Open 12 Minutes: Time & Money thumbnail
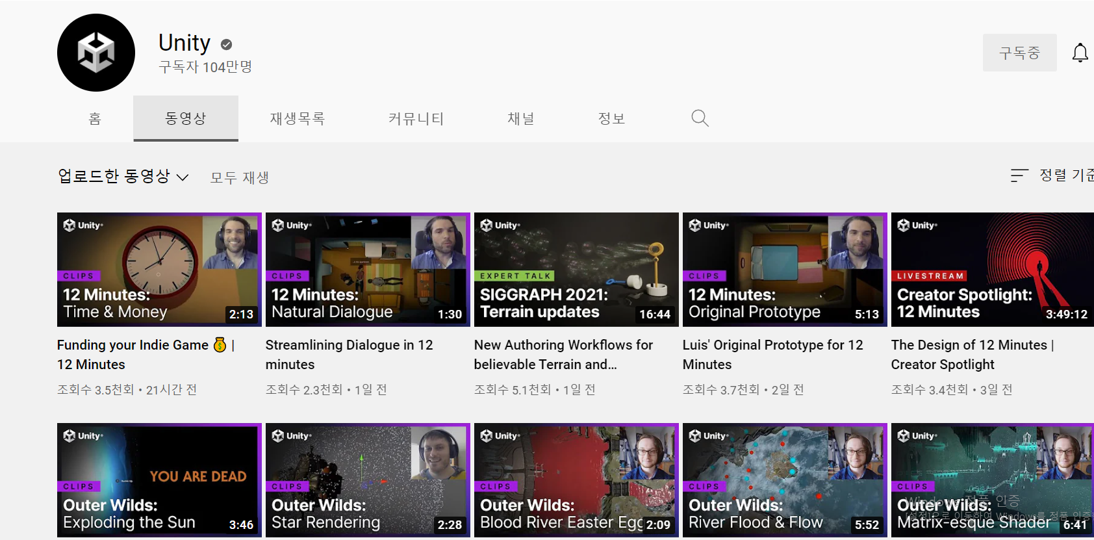Image resolution: width=1094 pixels, height=540 pixels. [159, 270]
